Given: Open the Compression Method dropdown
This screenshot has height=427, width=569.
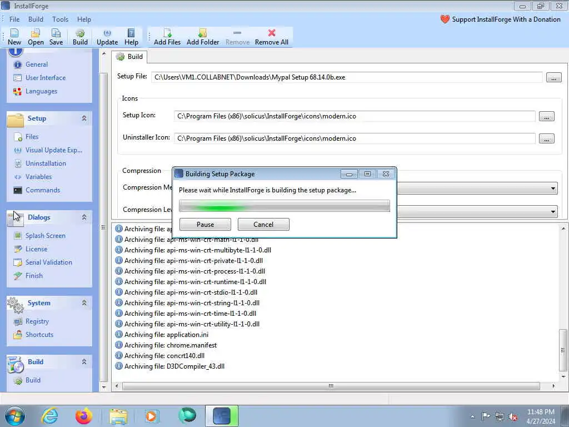Looking at the screenshot, I should [x=553, y=188].
